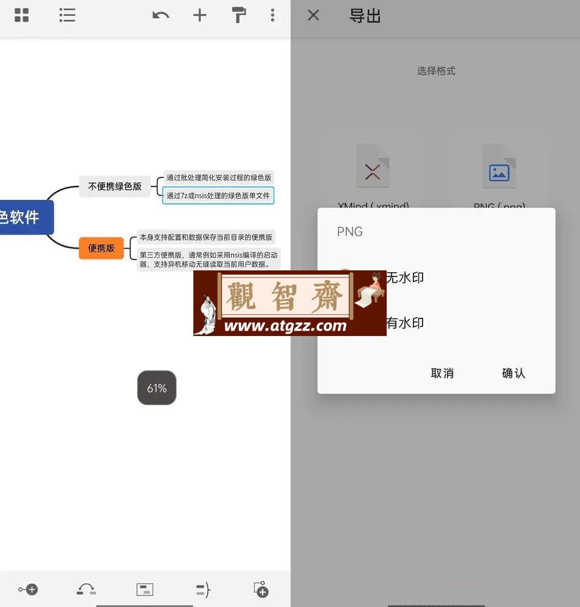Select subtopic 通过7z或nsis处理的绿色版单文件
The width and height of the screenshot is (580, 607).
(218, 196)
